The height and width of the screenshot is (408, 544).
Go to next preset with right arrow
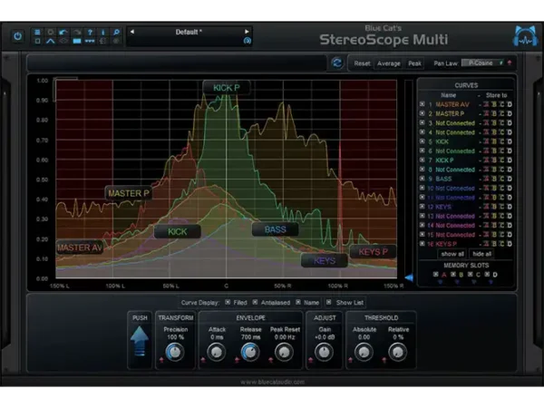247,32
